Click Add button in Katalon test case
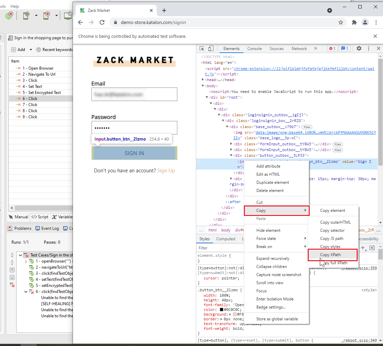 [x=18, y=50]
